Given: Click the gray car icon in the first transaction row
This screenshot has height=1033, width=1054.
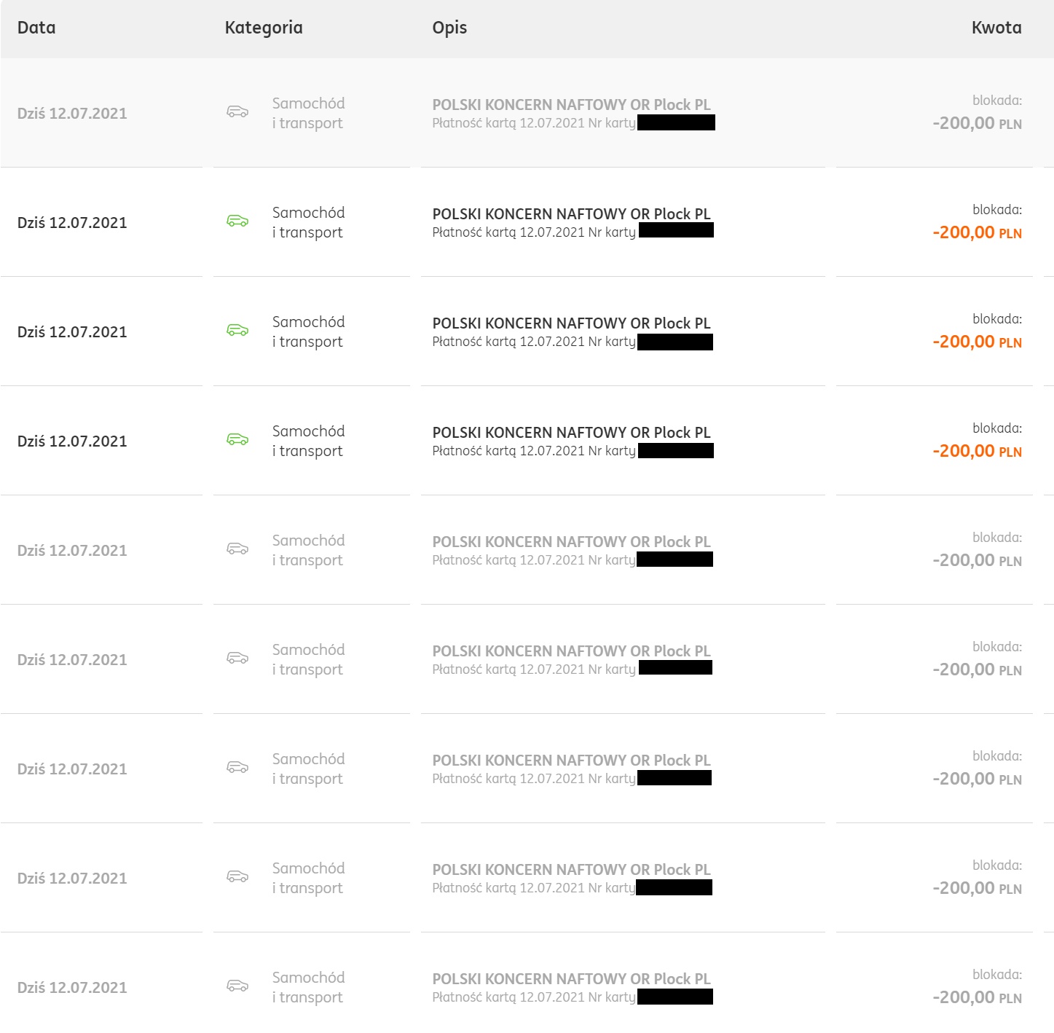Looking at the screenshot, I should click(237, 111).
